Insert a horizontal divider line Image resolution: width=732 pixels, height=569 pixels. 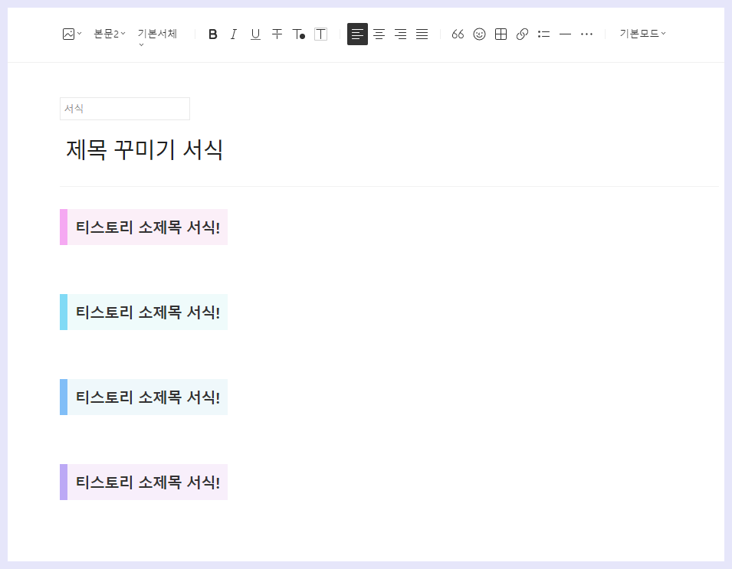(x=566, y=34)
